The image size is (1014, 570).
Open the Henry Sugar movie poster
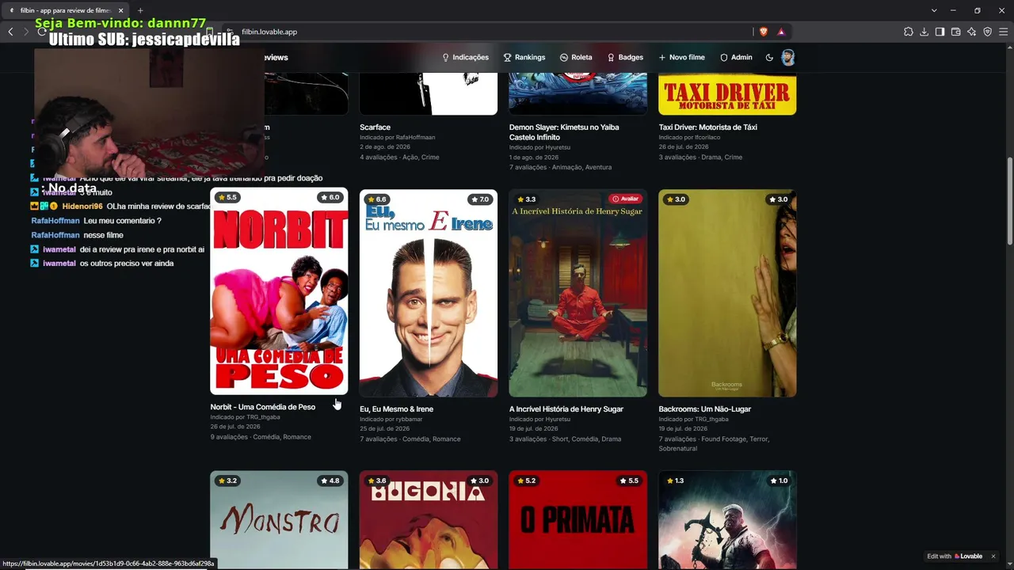[578, 293]
